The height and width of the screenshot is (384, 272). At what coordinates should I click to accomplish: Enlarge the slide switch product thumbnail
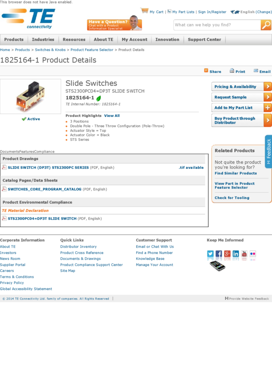30,96
